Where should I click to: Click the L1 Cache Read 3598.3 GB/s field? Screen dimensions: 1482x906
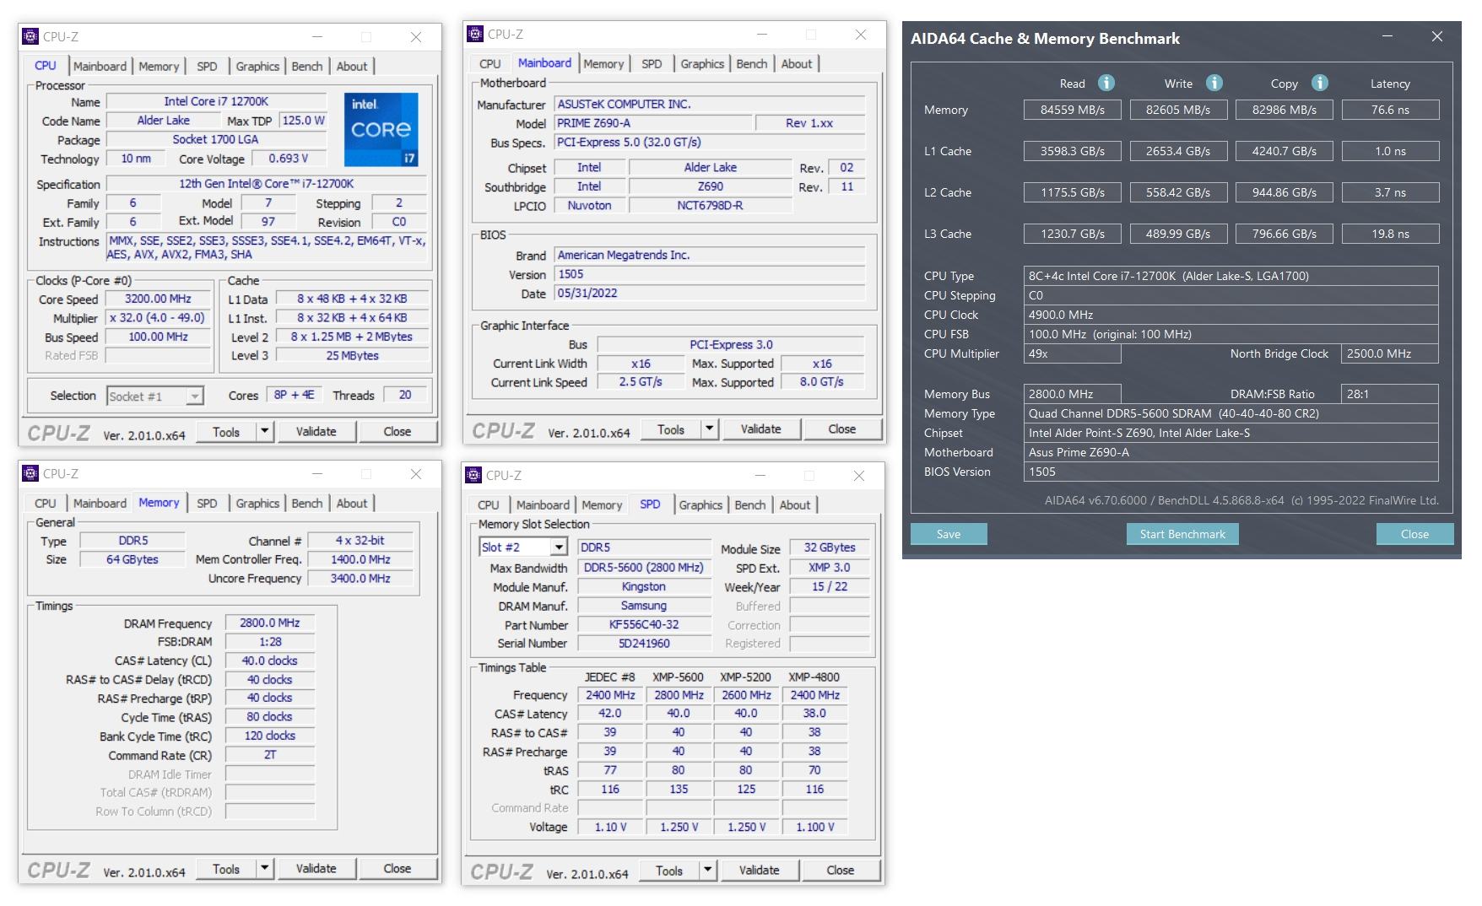1072,151
